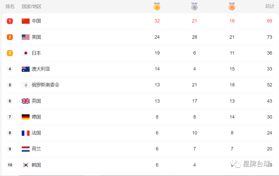Select the 总计 column header
This screenshot has height=176, width=279.
[x=270, y=7]
